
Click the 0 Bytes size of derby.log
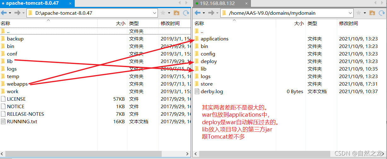[x=295, y=91]
